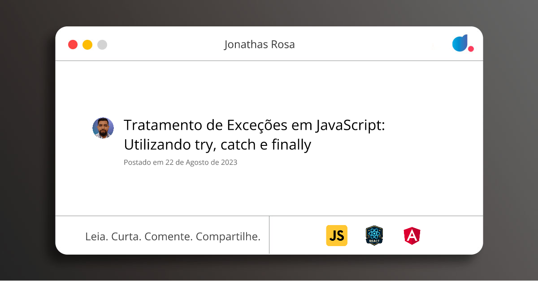This screenshot has width=538, height=281.
Task: Click the word 'Leia.' in the footer
Action: pyautogui.click(x=96, y=237)
